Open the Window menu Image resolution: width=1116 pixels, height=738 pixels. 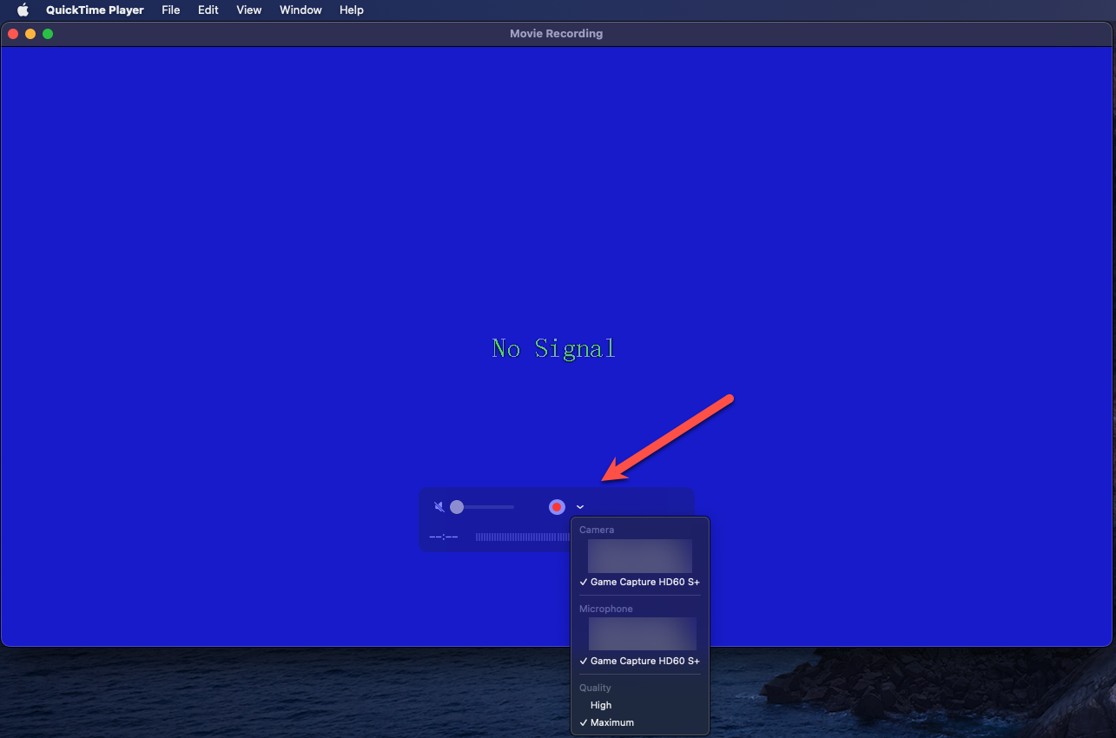[x=300, y=10]
